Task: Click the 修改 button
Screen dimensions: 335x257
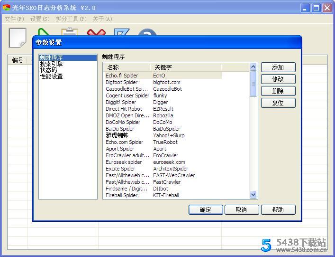Action: (x=278, y=79)
